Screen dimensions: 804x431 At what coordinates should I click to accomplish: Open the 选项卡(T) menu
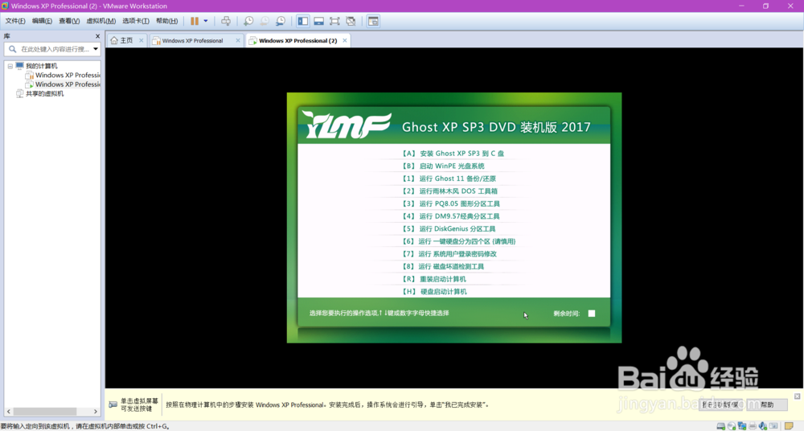pyautogui.click(x=136, y=21)
